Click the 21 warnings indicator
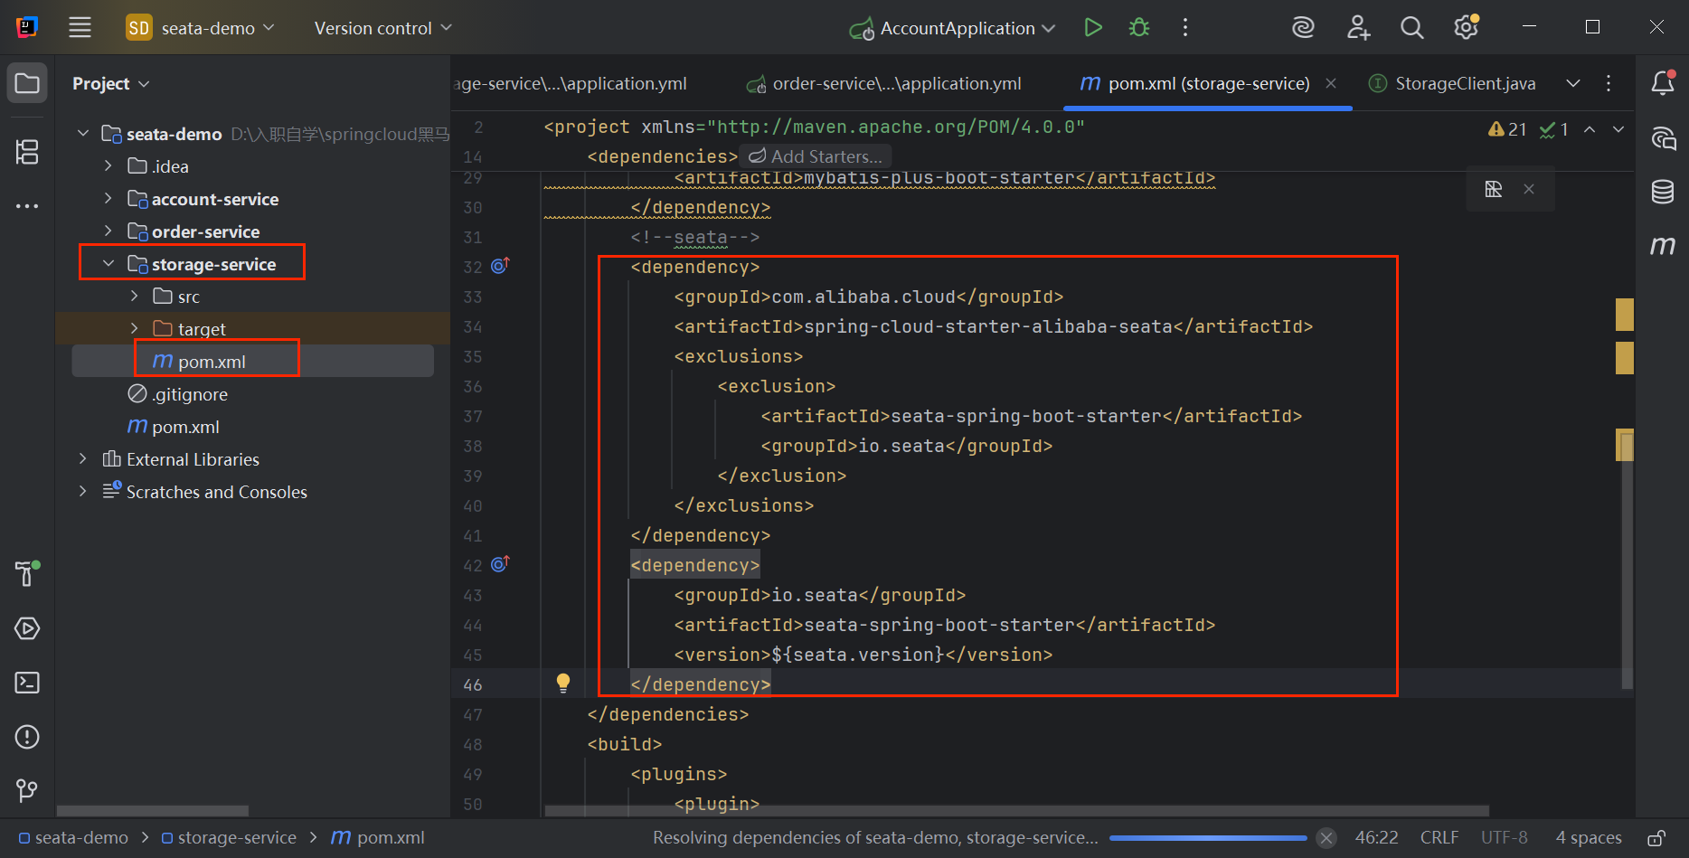This screenshot has height=858, width=1689. point(1507,129)
